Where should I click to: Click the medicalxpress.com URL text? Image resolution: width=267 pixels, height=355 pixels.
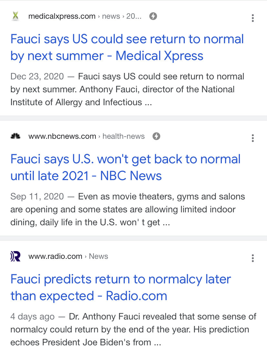62,16
